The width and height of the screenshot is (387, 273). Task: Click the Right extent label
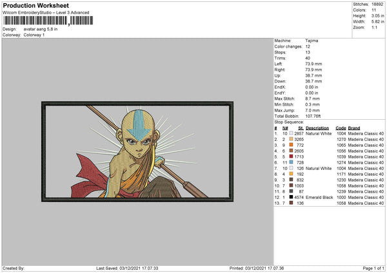click(280, 70)
